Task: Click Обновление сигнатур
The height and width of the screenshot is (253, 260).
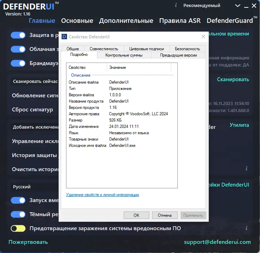Action: (x=35, y=96)
